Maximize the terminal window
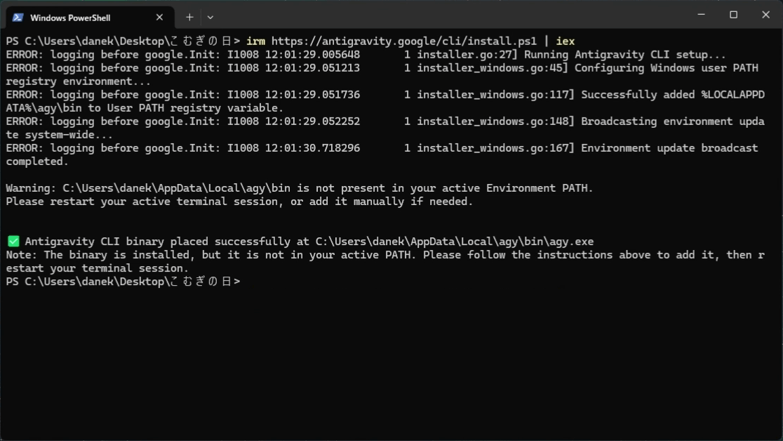This screenshot has width=783, height=441. coord(734,15)
